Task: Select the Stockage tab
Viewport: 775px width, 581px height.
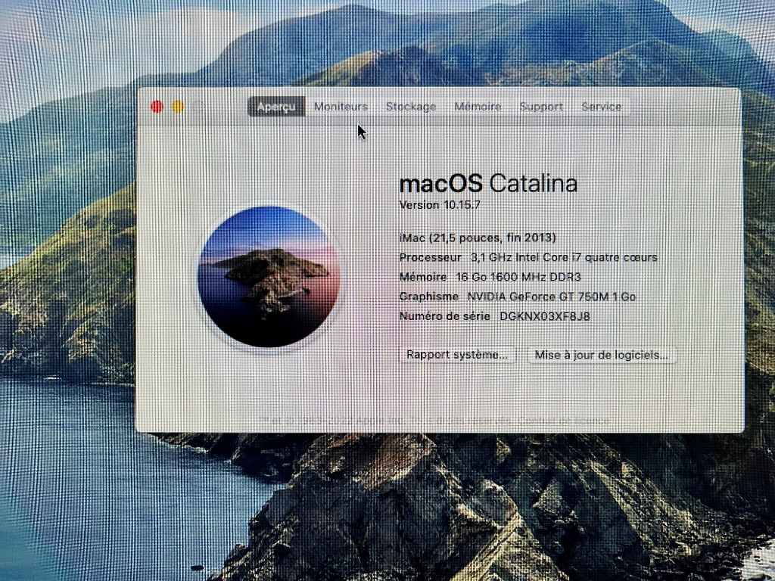Action: pos(411,107)
